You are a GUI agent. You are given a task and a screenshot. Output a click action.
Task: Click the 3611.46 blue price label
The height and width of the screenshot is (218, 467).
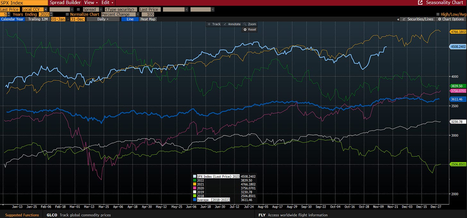coord(458,99)
